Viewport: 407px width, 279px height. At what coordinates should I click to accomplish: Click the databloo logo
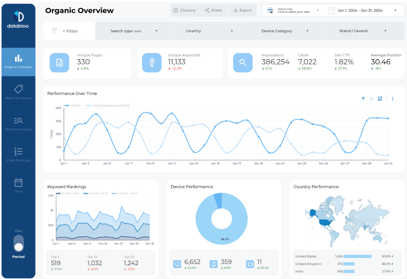click(18, 20)
